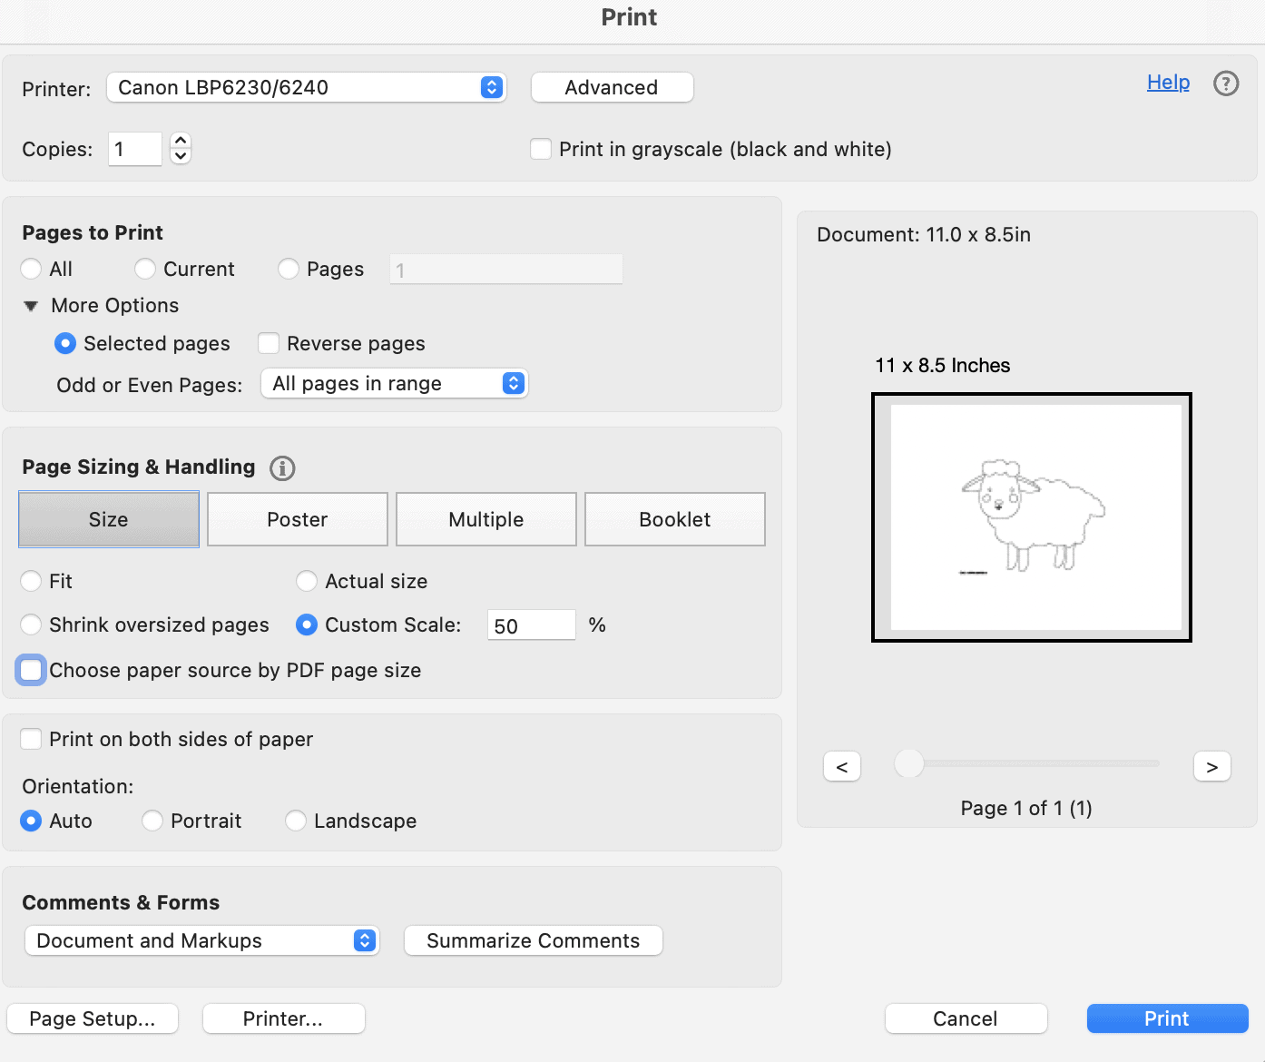Click the blue Print button

1167,1018
